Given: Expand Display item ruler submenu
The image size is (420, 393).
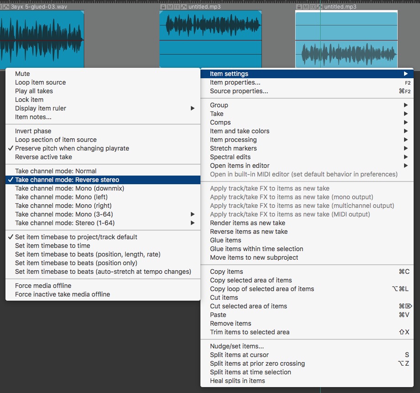Looking at the screenshot, I should [x=103, y=108].
